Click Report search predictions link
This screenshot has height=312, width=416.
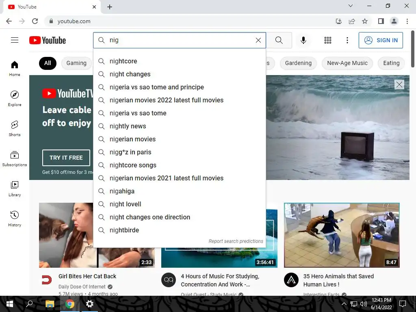pos(236,241)
